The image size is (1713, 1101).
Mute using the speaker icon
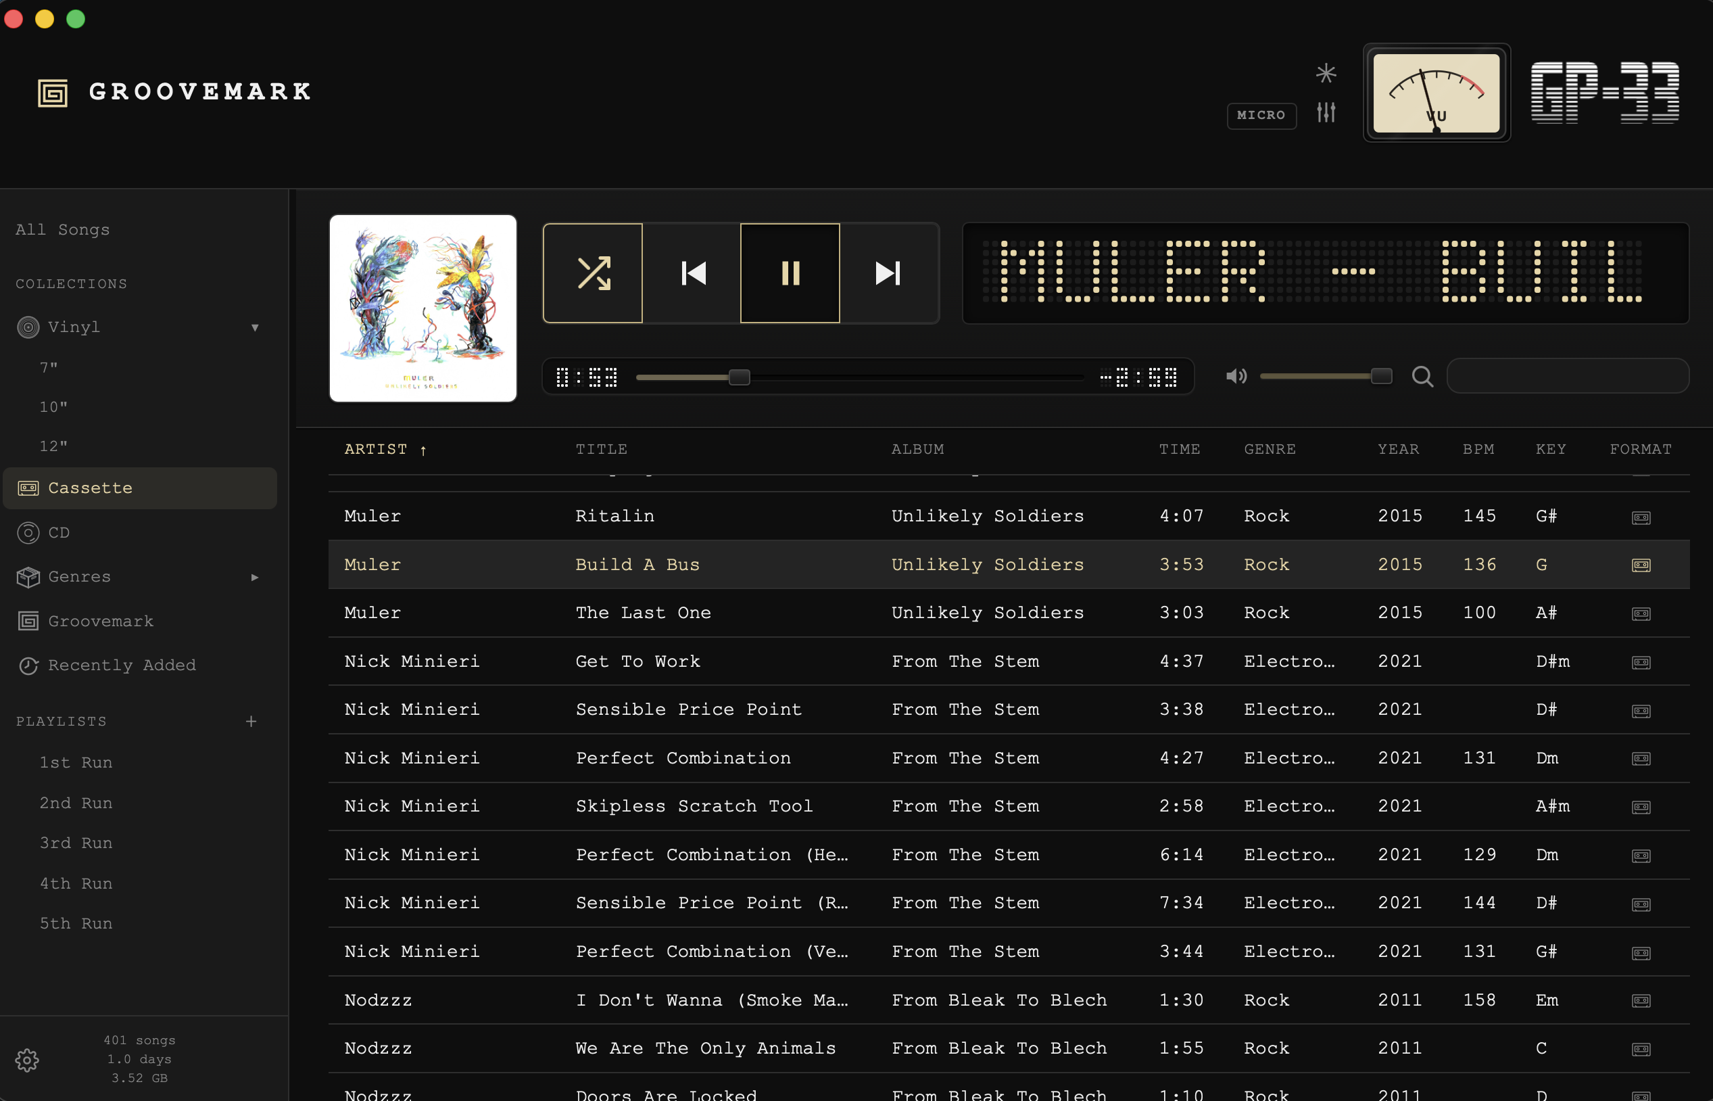pos(1236,376)
